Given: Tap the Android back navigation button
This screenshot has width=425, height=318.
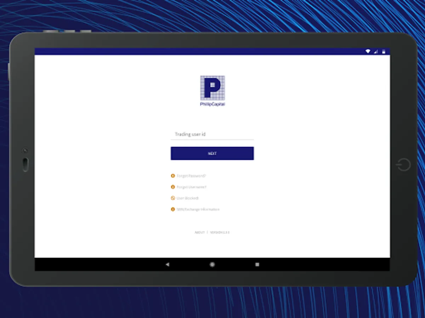Looking at the screenshot, I should pos(167,264).
